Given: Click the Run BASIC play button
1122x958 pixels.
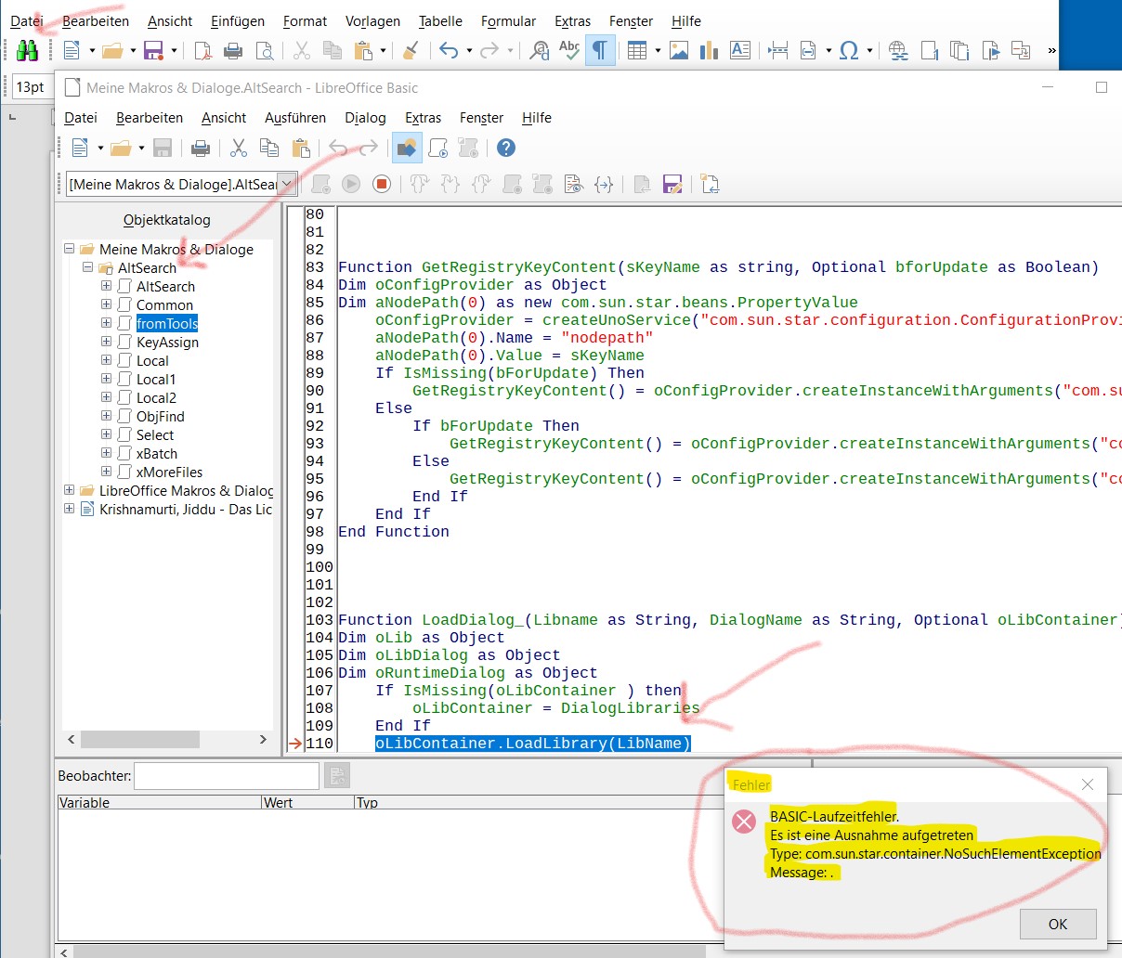Looking at the screenshot, I should pos(351,184).
